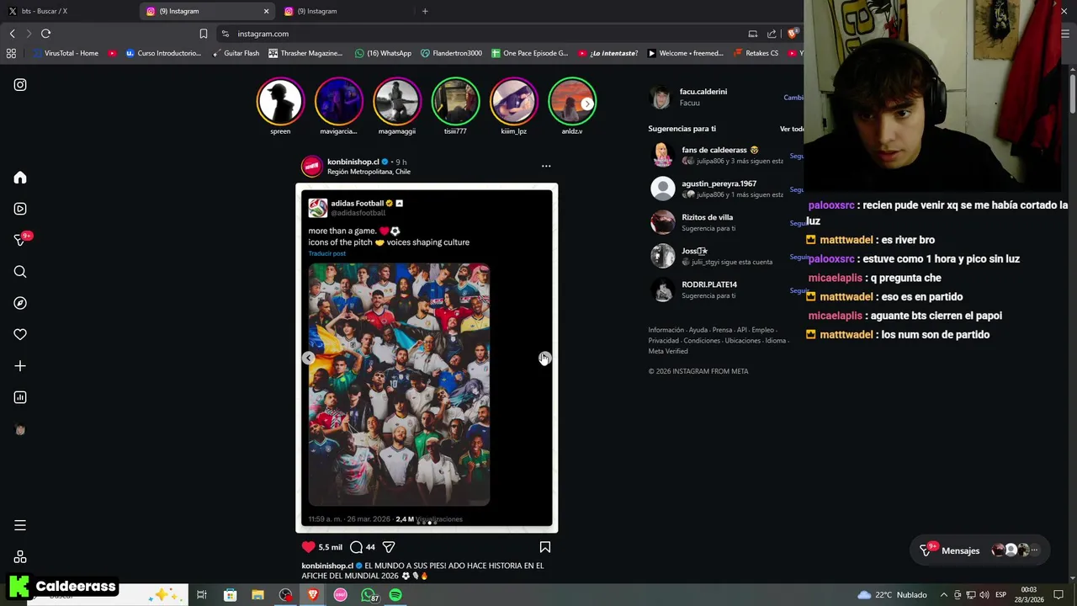Open the Ayuda footer link
The width and height of the screenshot is (1077, 606).
click(x=698, y=330)
